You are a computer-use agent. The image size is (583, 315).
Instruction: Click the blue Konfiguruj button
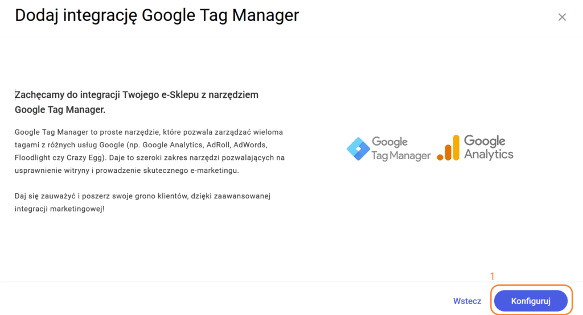pyautogui.click(x=531, y=301)
